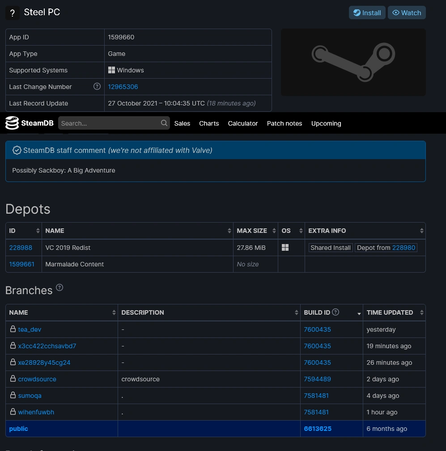The height and width of the screenshot is (451, 446).
Task: Click the SteamDB logo icon
Action: tap(12, 123)
